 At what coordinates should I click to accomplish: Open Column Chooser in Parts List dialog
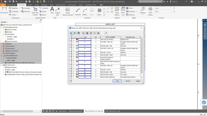[x=71, y=33]
